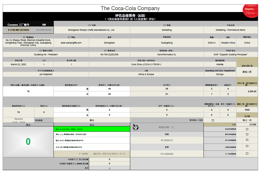Select the R# value GS.02R-63164
Viewport: 261px width, 175px height.
click(x=44, y=30)
